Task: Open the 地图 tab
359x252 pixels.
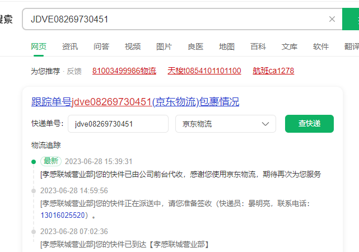Action: point(227,46)
